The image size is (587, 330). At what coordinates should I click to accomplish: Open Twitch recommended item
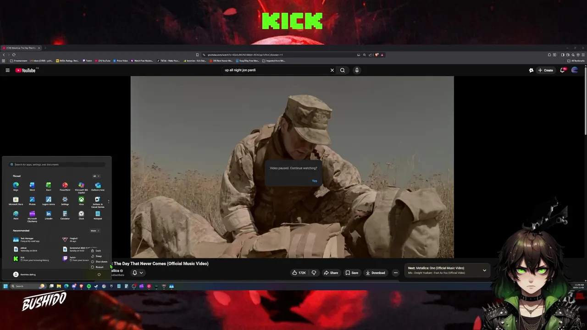pos(76,259)
